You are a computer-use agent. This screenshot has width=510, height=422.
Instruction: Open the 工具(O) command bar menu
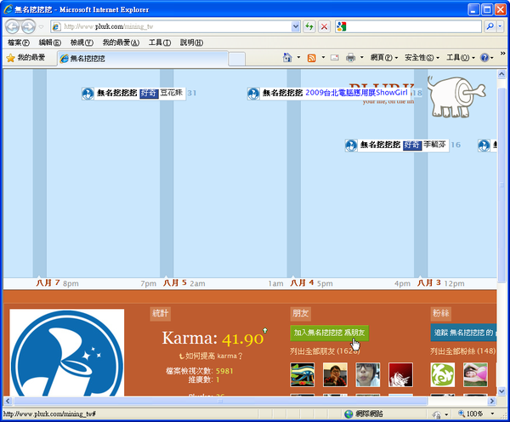coord(460,58)
